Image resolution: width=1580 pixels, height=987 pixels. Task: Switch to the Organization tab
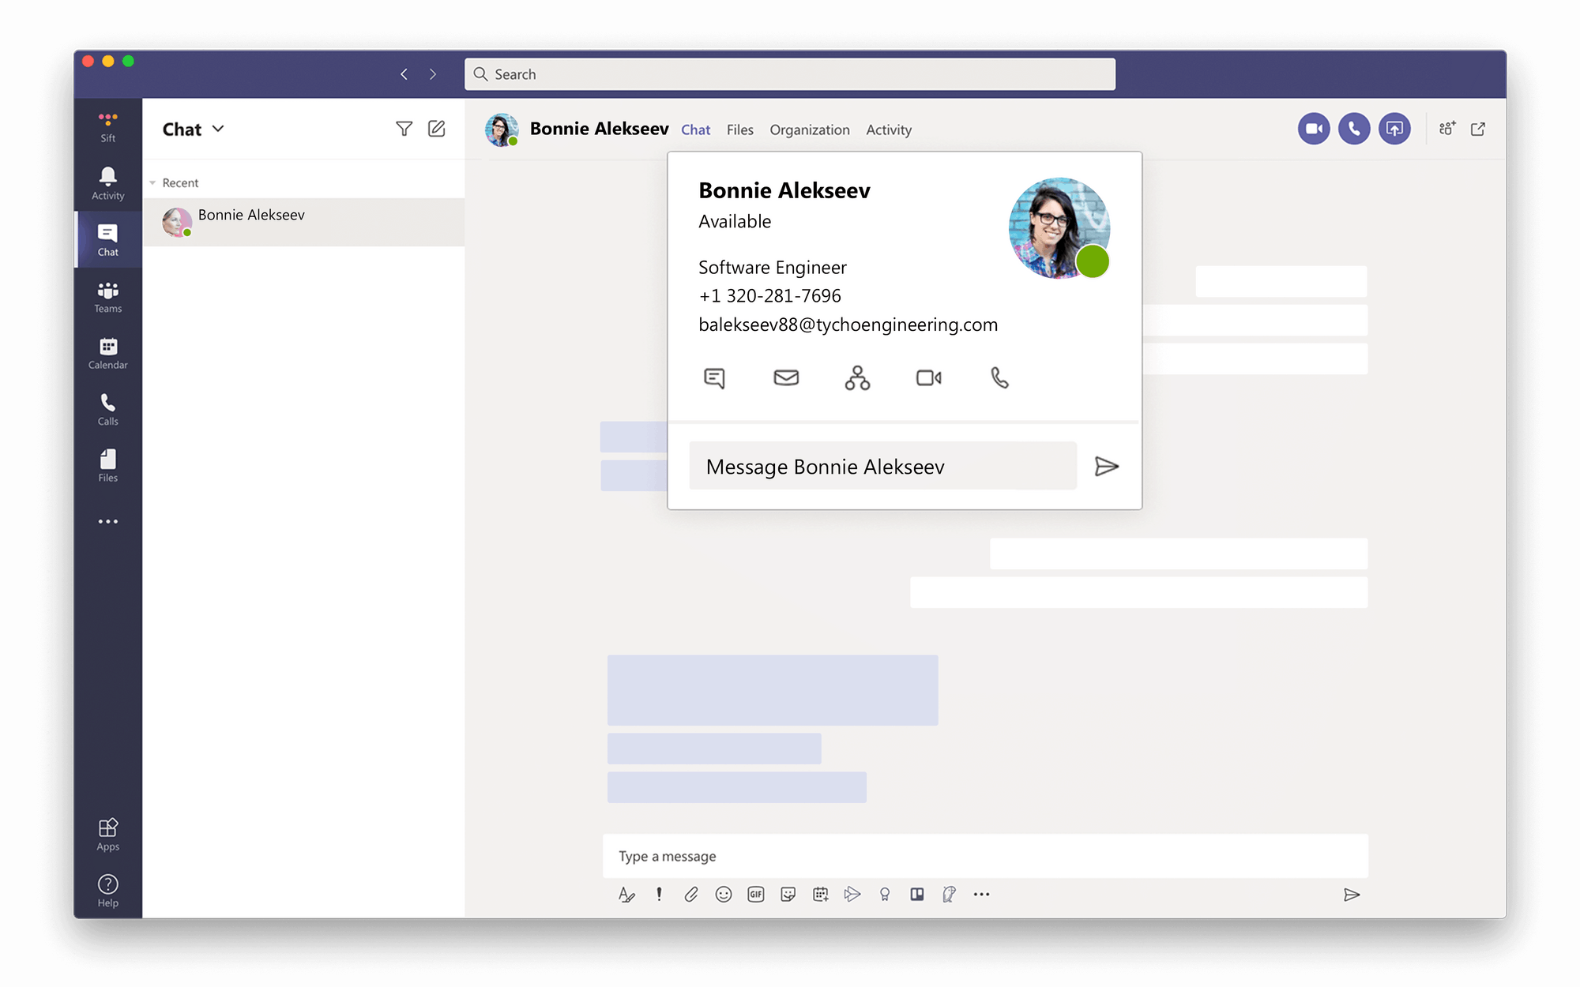809,129
